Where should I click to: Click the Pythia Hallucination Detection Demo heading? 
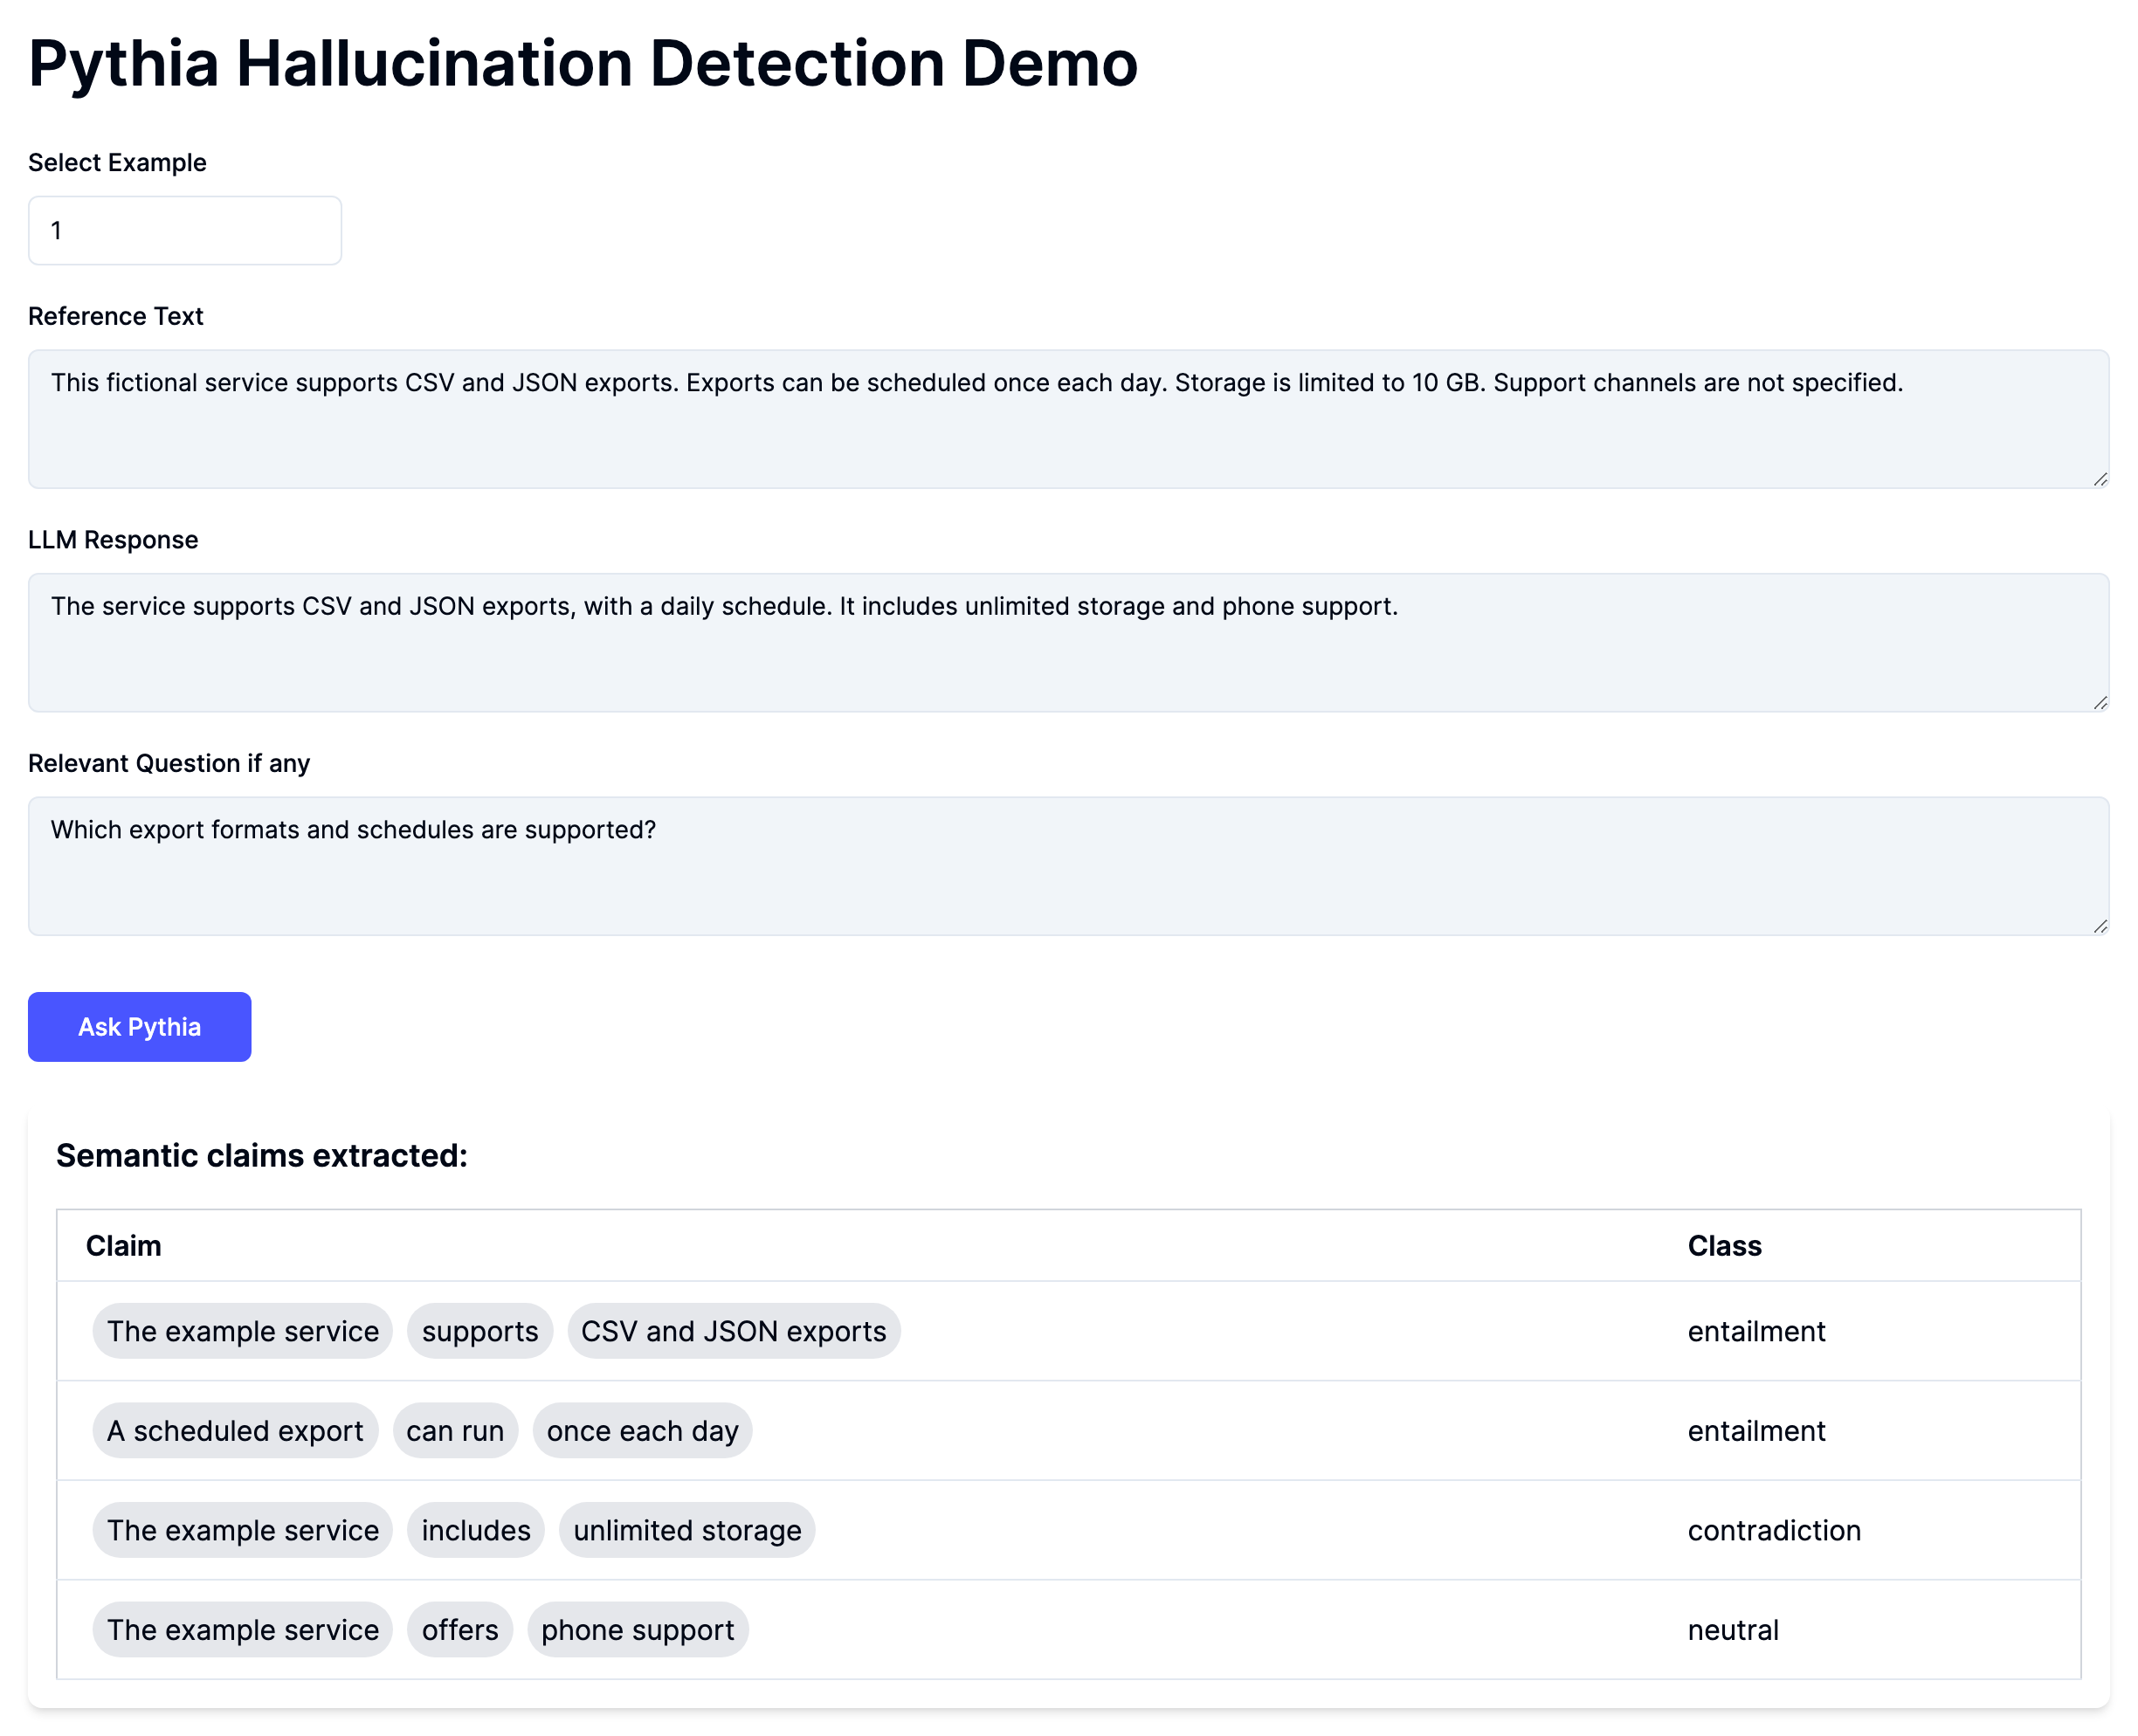click(x=583, y=64)
